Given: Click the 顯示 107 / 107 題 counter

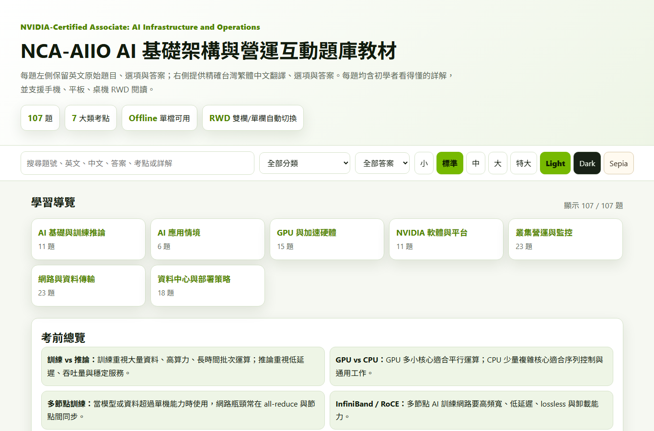Looking at the screenshot, I should (x=593, y=205).
